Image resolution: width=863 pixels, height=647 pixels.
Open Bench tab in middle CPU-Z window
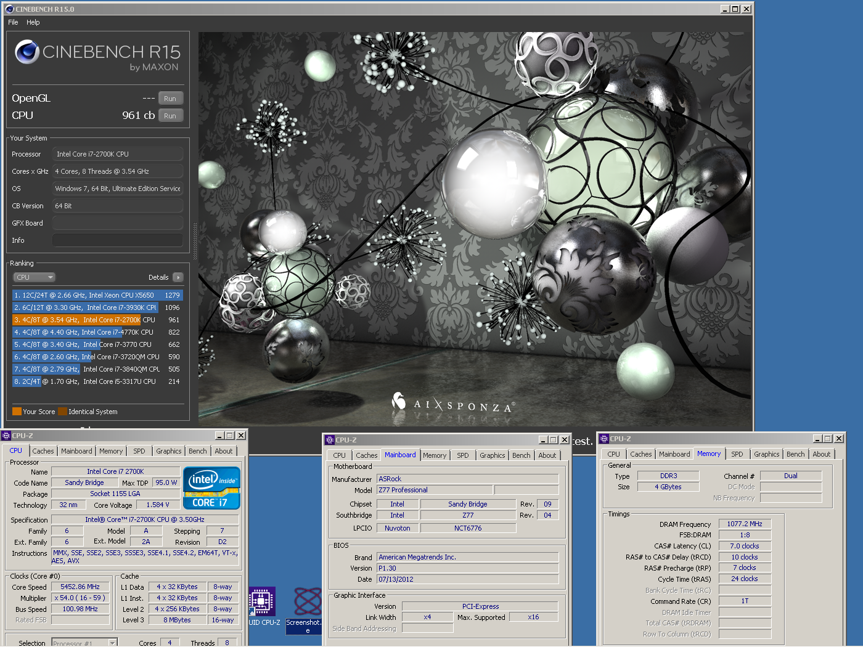(521, 455)
